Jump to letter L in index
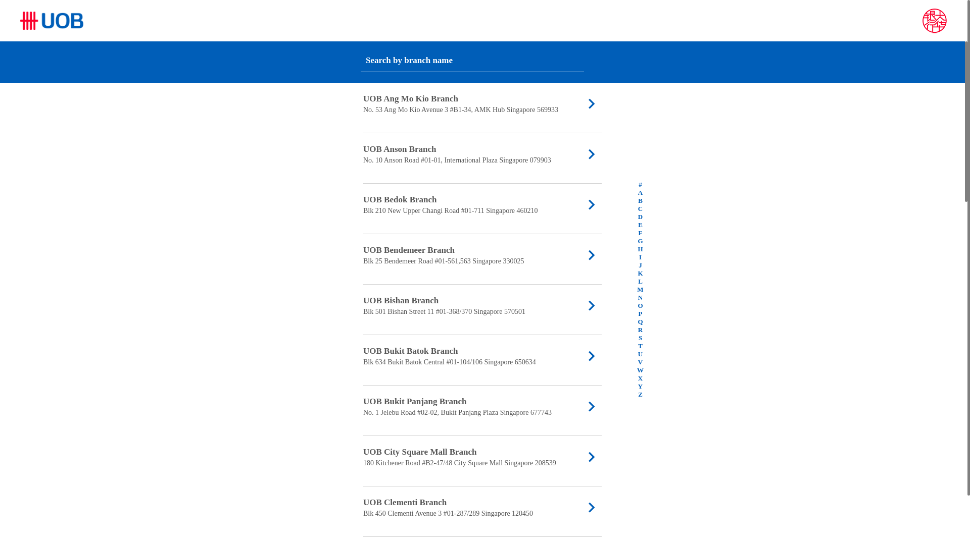 (x=640, y=282)
